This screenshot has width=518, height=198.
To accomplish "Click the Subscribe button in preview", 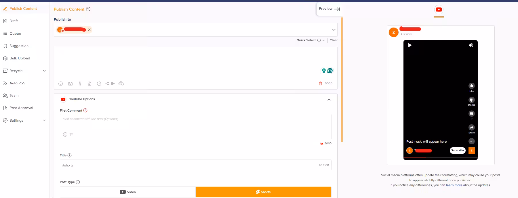I will click(458, 150).
